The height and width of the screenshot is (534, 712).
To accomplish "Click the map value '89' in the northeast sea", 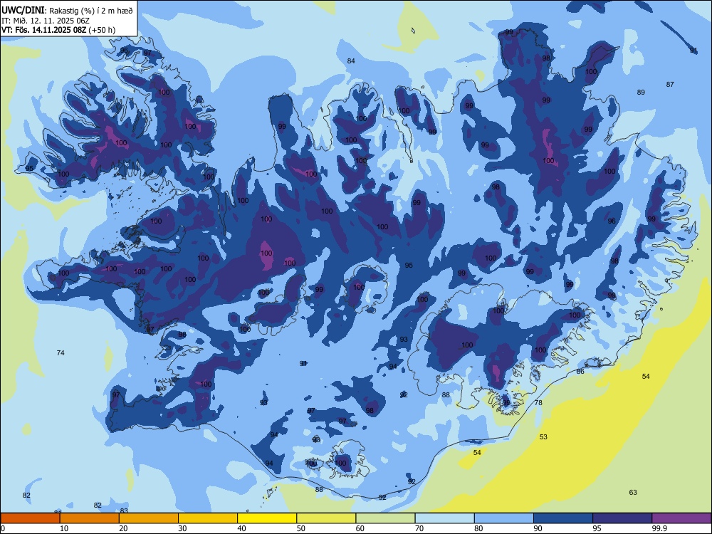I will click(x=641, y=92).
